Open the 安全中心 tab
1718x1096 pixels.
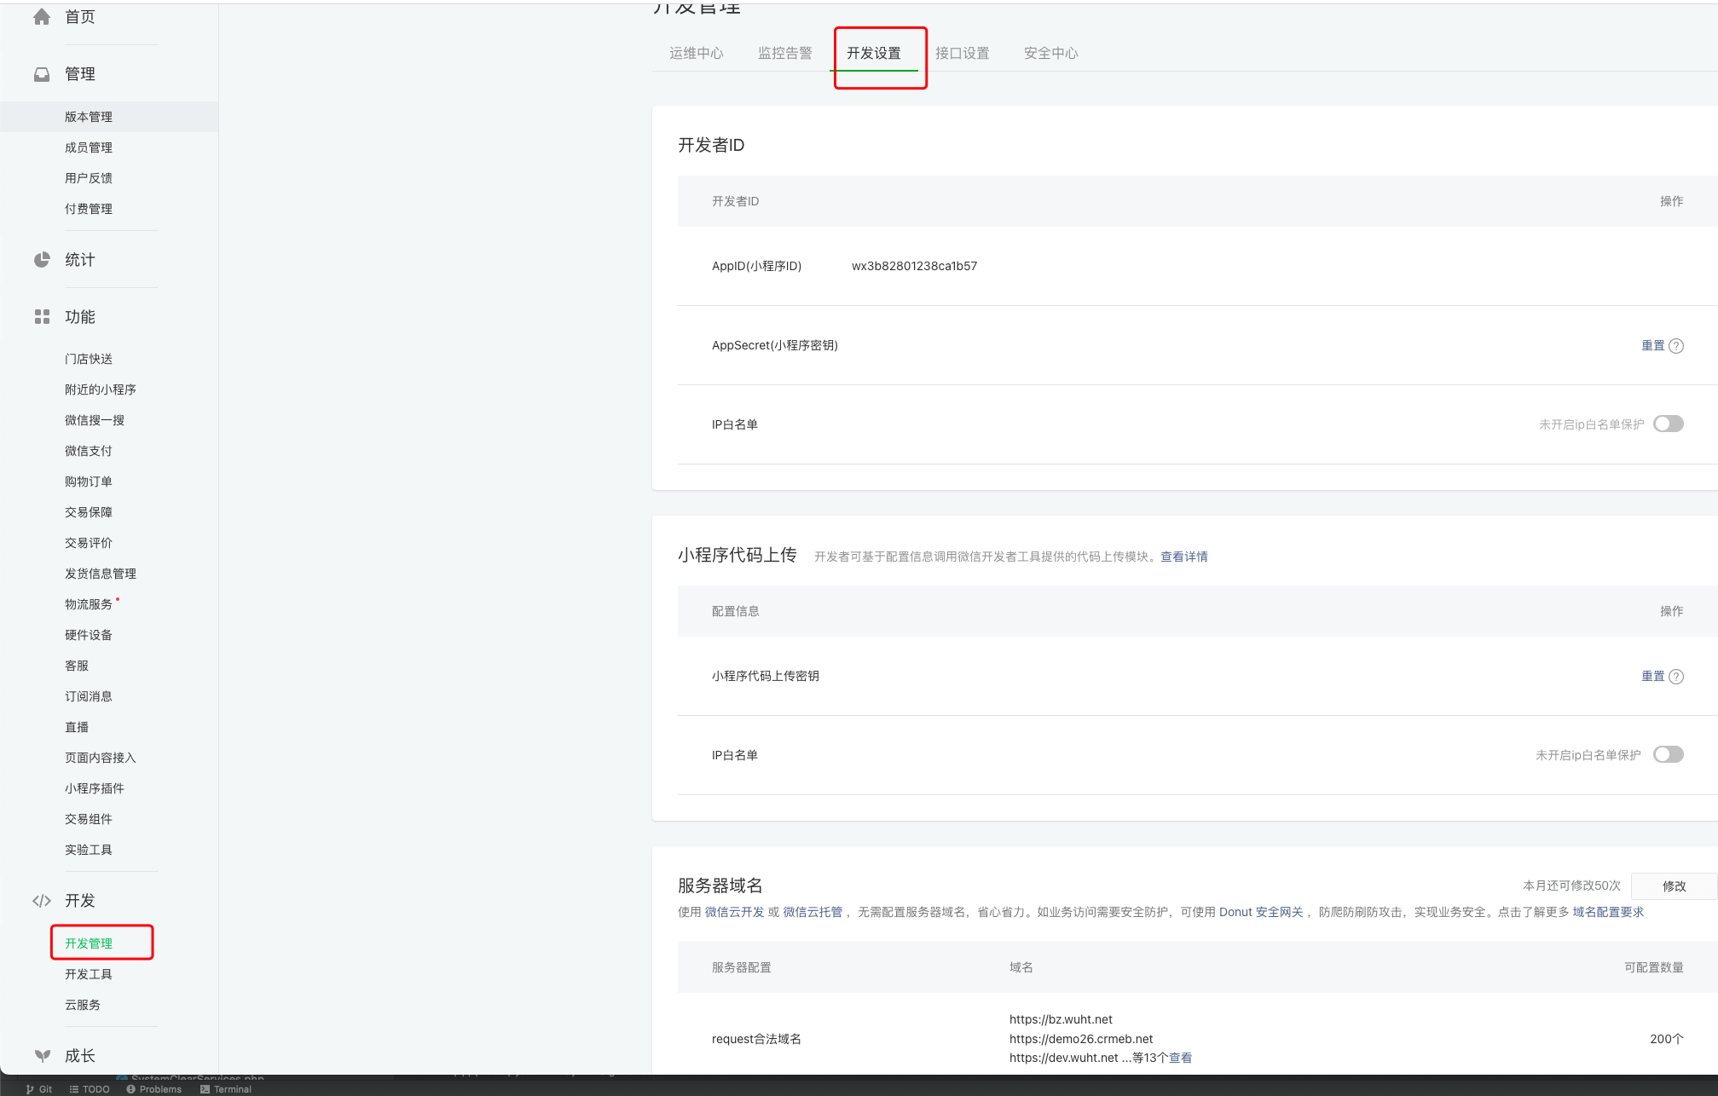1050,54
